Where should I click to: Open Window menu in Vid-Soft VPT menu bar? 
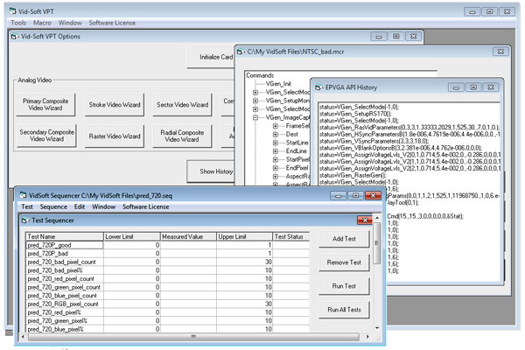pos(70,23)
